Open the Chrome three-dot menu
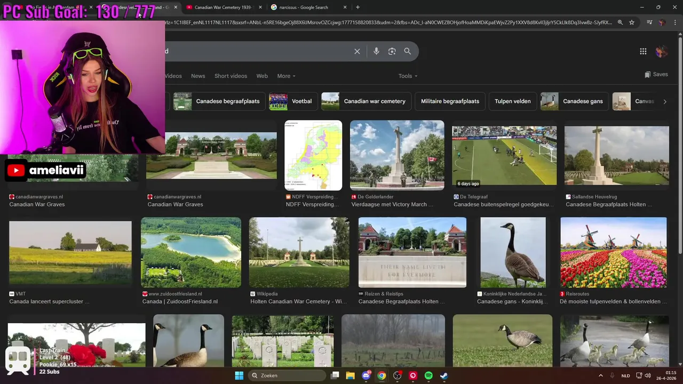This screenshot has width=683, height=384. pos(674,22)
